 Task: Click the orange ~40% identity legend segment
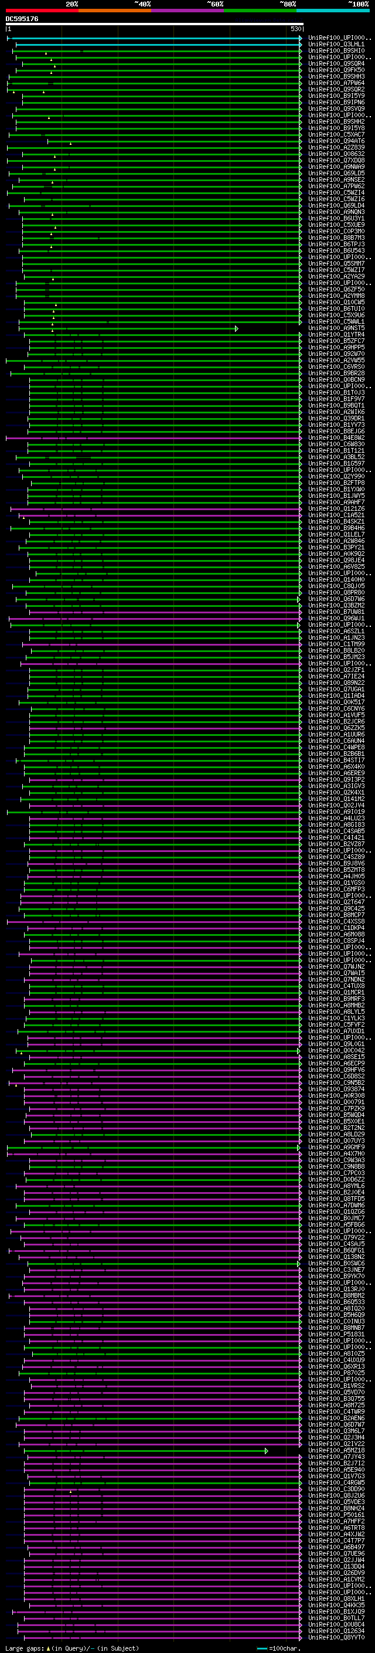[x=115, y=11]
